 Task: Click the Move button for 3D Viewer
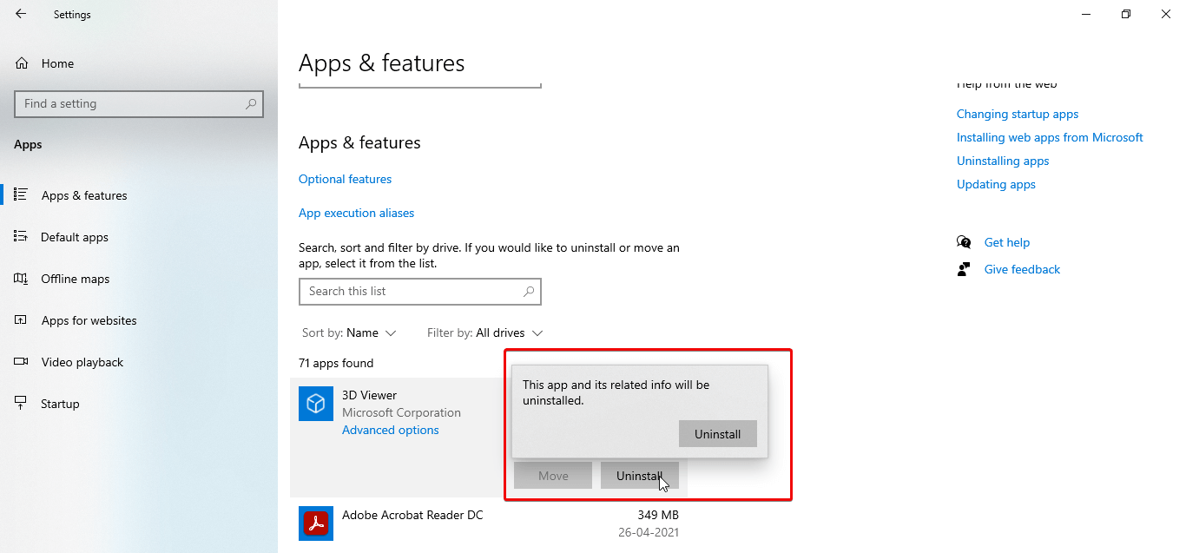pos(552,475)
